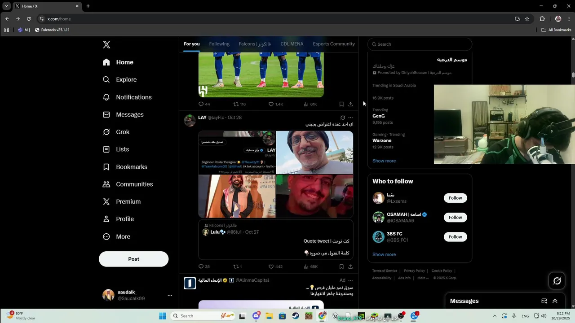Image resolution: width=575 pixels, height=323 pixels.
Task: Like LAY's post with 442 likes
Action: (275, 266)
